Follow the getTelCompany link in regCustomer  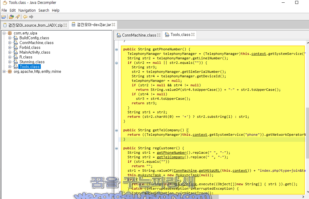point(170,157)
